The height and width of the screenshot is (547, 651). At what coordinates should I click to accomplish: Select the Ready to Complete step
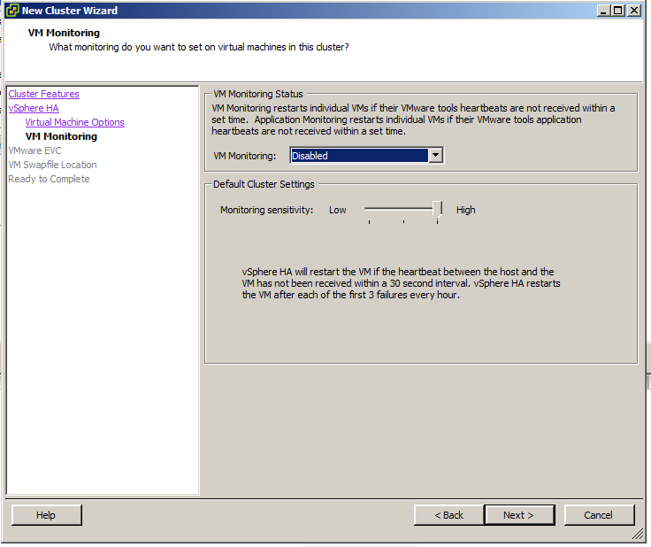[49, 179]
